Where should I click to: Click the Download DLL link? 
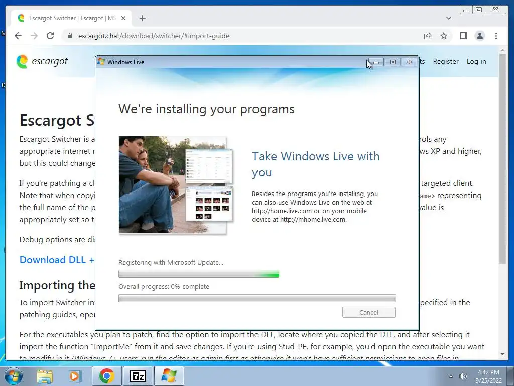[x=57, y=260]
